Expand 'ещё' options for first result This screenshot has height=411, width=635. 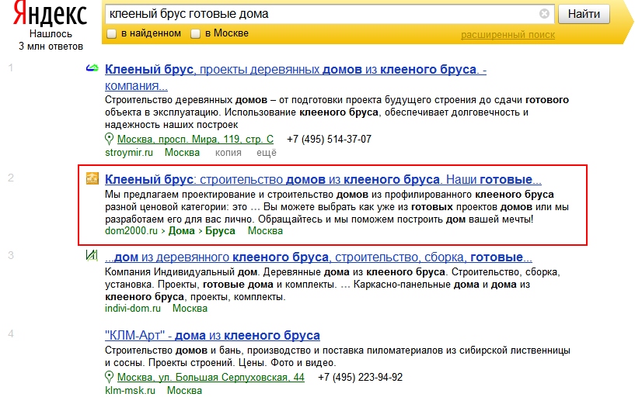[267, 153]
